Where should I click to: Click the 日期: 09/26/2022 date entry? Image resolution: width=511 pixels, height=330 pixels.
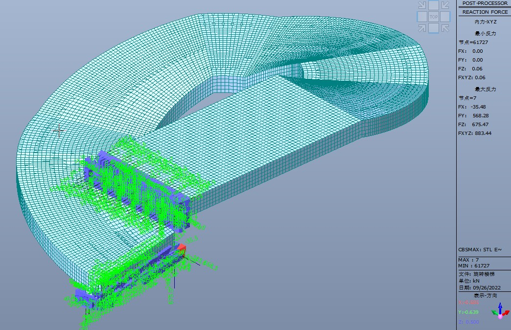click(x=479, y=287)
